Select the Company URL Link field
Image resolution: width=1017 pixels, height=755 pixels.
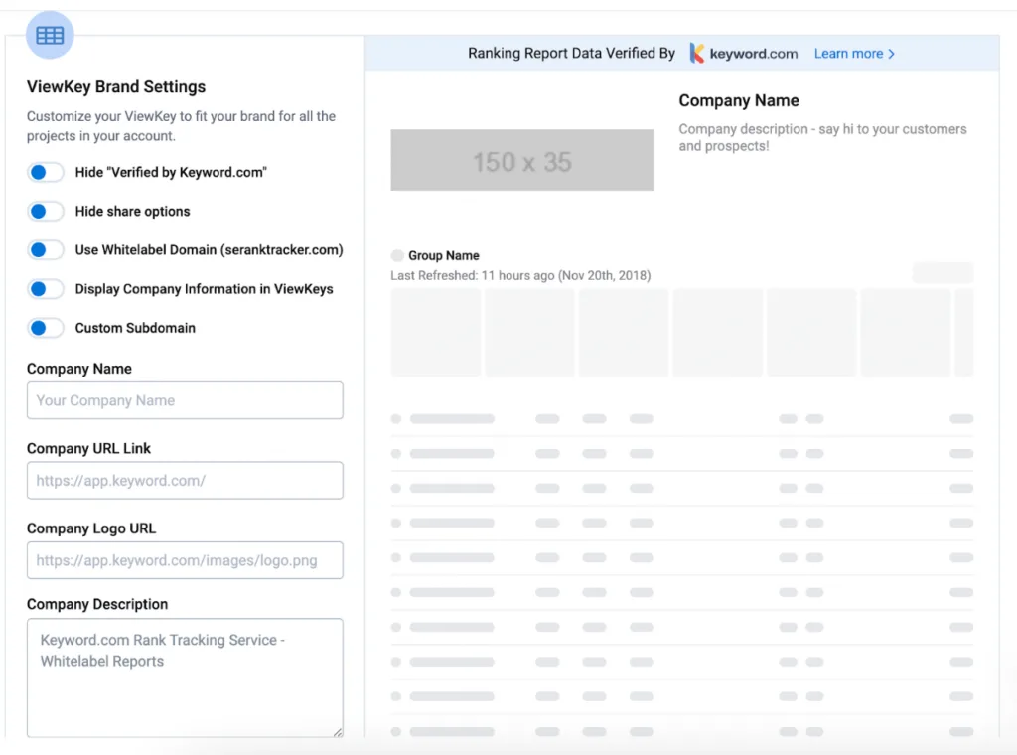pyautogui.click(x=185, y=480)
